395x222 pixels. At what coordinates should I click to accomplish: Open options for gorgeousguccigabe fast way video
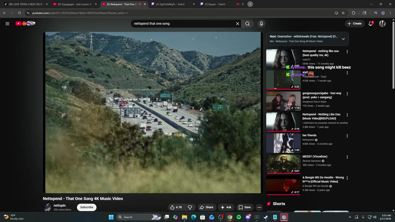[x=347, y=94]
